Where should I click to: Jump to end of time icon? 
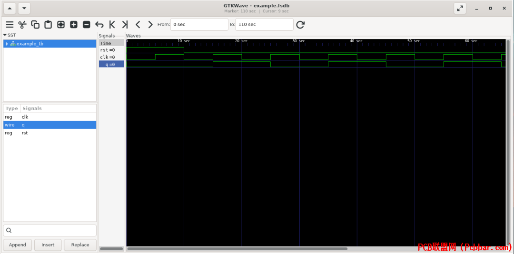[125, 25]
